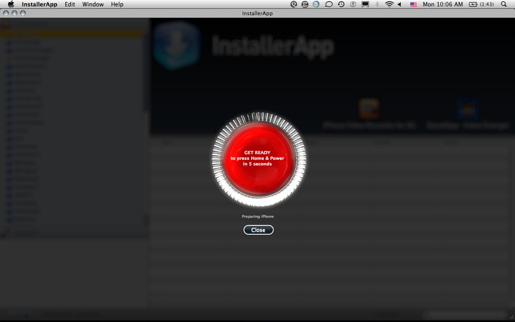Click the battery status indicator
Viewport: 515px width, 322px height.
pyautogui.click(x=481, y=4)
